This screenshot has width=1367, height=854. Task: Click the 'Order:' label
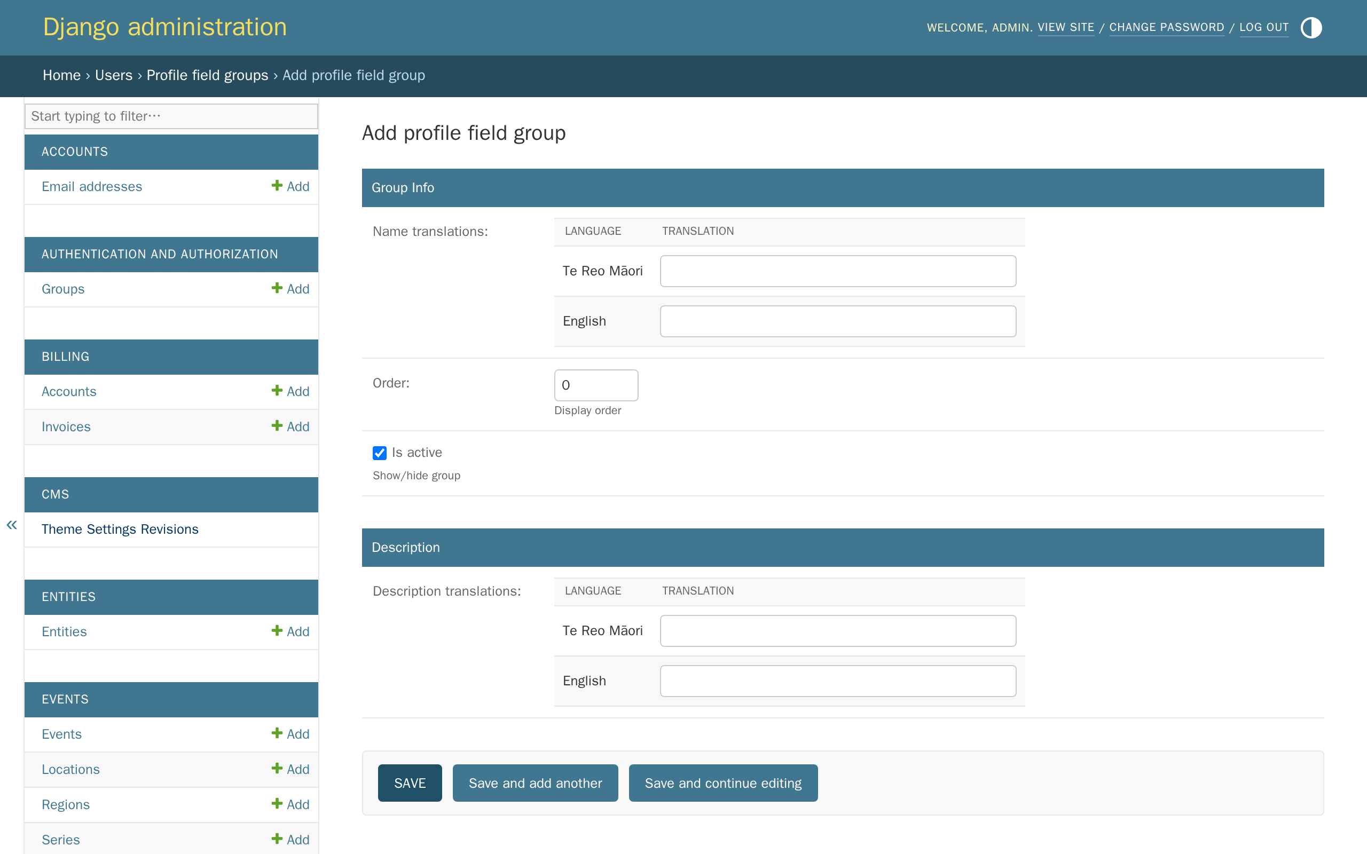coord(391,383)
